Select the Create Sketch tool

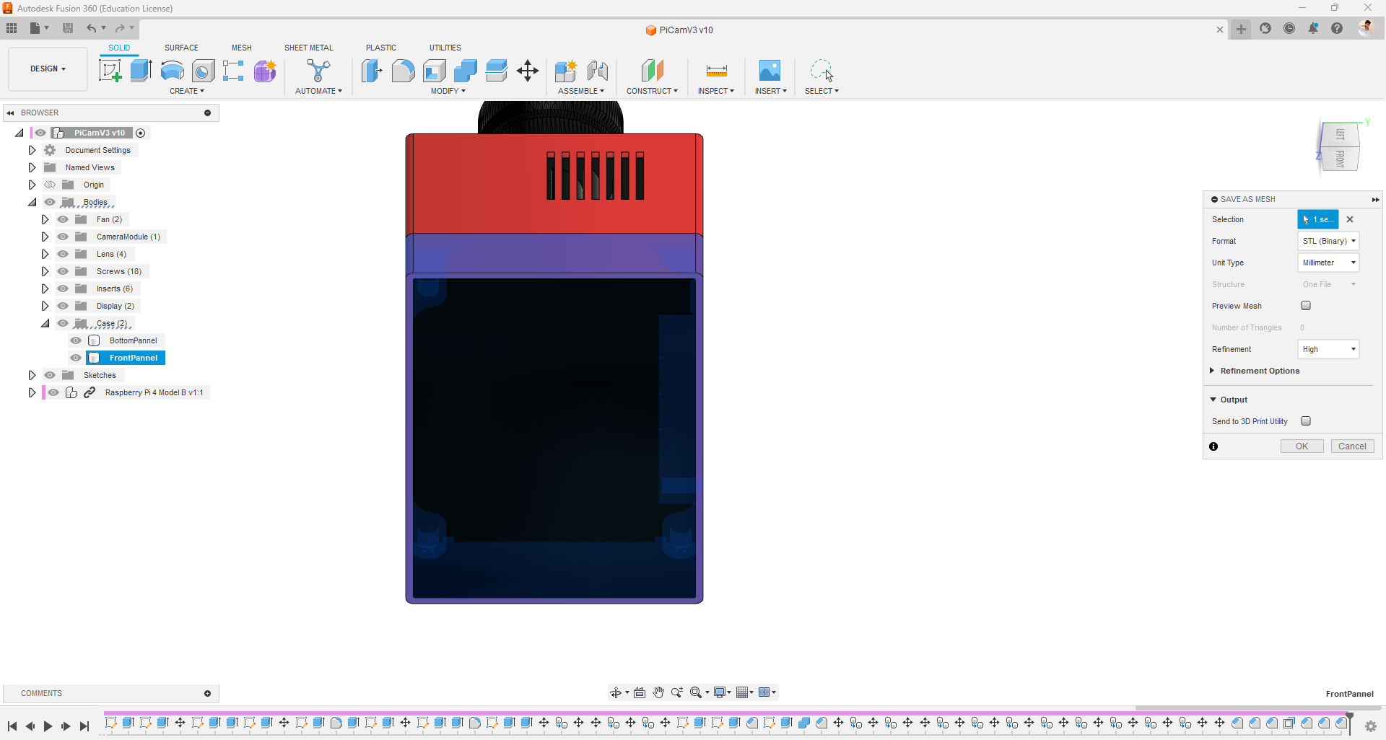[x=110, y=71]
